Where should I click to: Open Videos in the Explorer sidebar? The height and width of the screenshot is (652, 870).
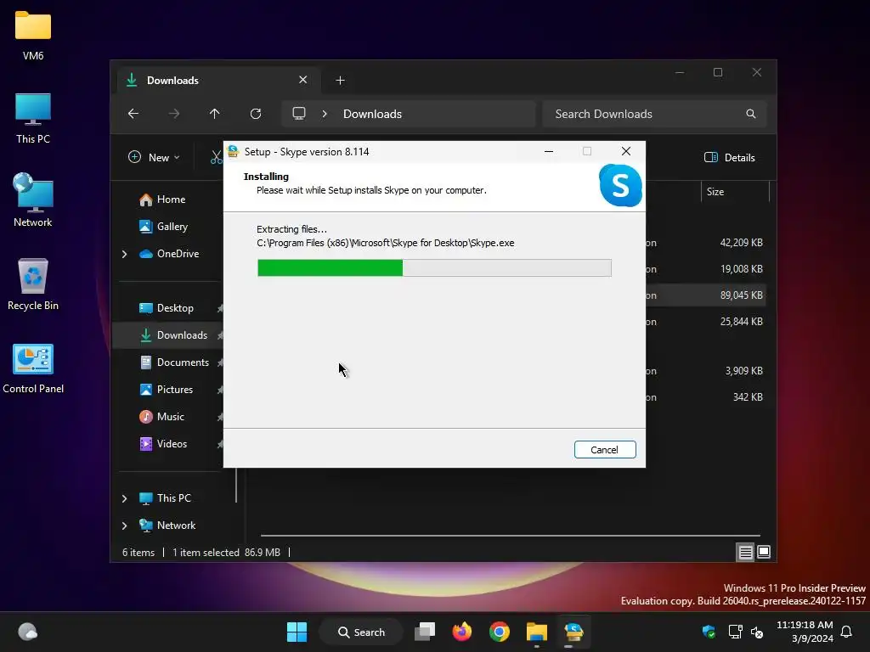click(162, 443)
